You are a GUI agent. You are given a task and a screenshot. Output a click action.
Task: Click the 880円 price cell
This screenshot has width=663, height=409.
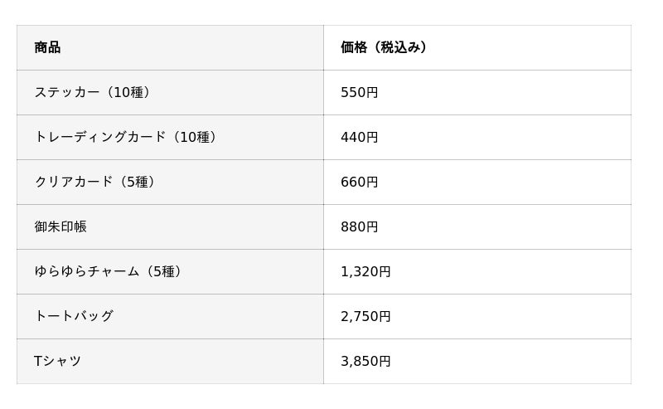point(359,226)
